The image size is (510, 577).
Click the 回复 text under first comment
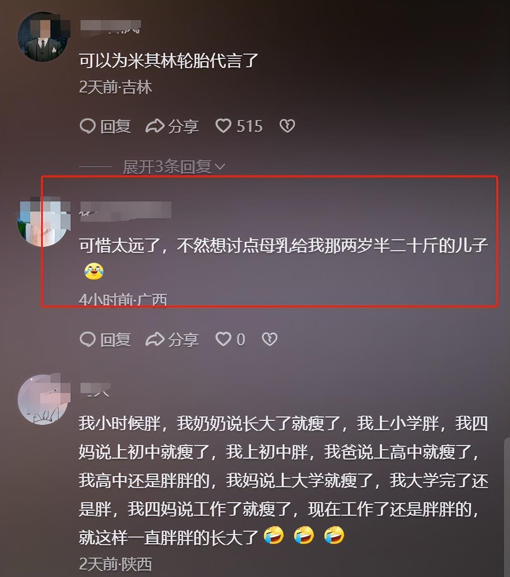116,126
